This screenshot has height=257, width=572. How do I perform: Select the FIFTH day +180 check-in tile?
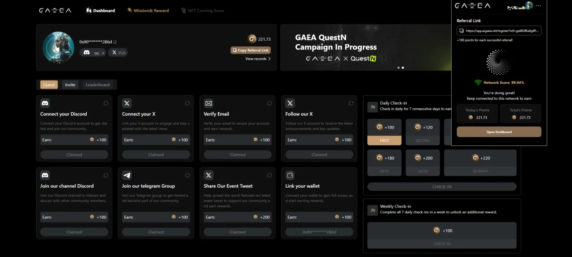(x=384, y=163)
